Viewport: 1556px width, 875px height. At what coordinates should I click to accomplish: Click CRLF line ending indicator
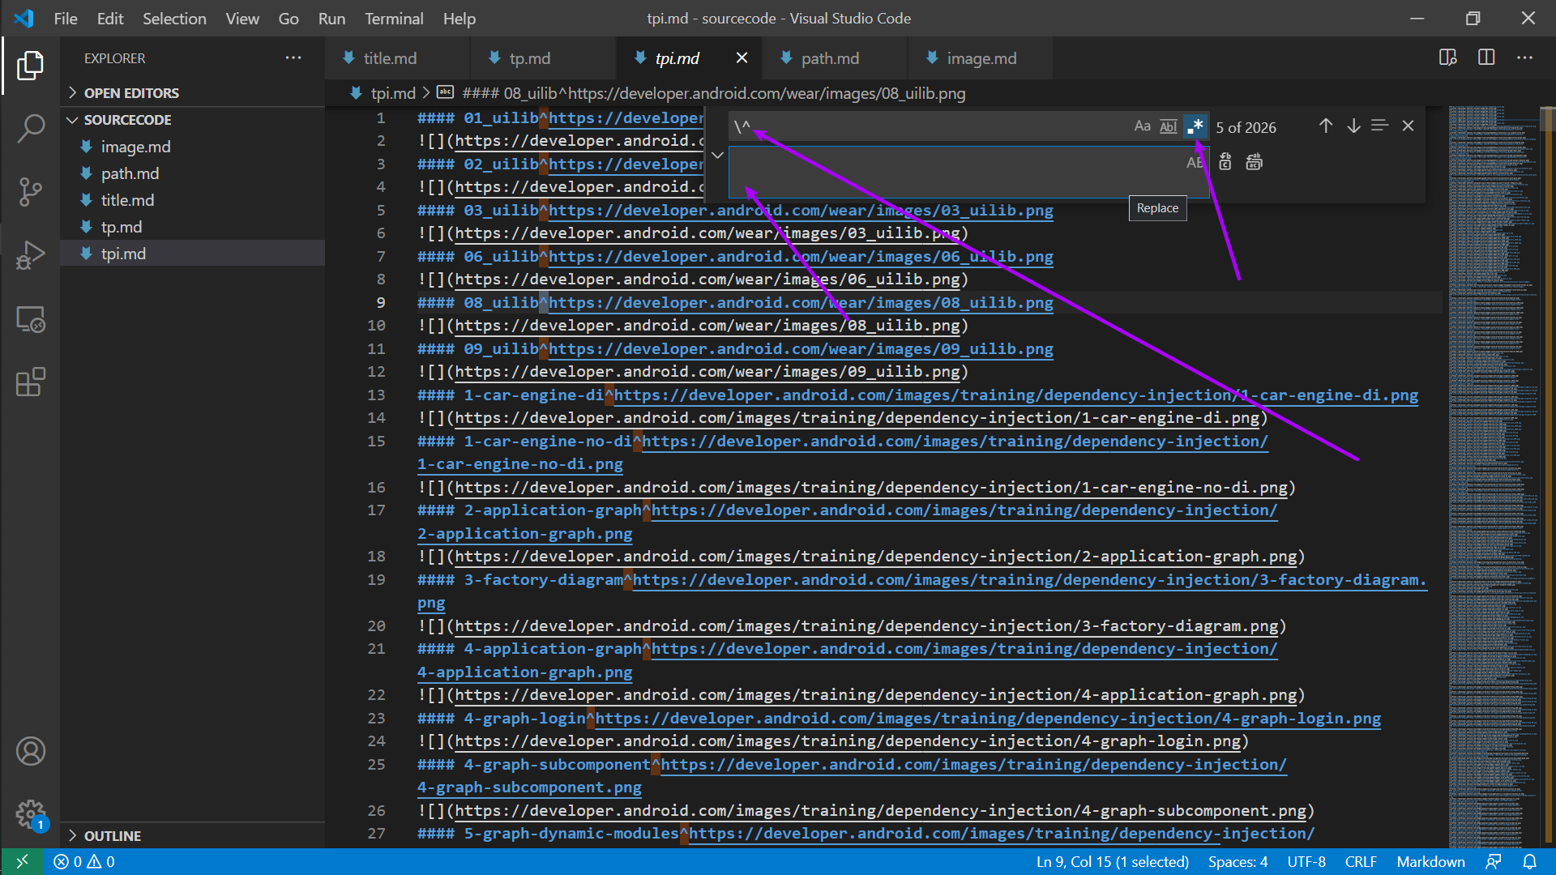(1360, 861)
